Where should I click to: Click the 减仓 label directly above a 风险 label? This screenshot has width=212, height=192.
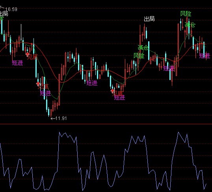[x=143, y=48]
